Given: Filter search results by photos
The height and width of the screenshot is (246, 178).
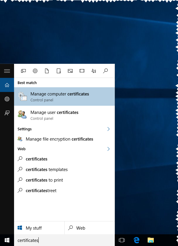Looking at the screenshot, I should click(x=70, y=71).
